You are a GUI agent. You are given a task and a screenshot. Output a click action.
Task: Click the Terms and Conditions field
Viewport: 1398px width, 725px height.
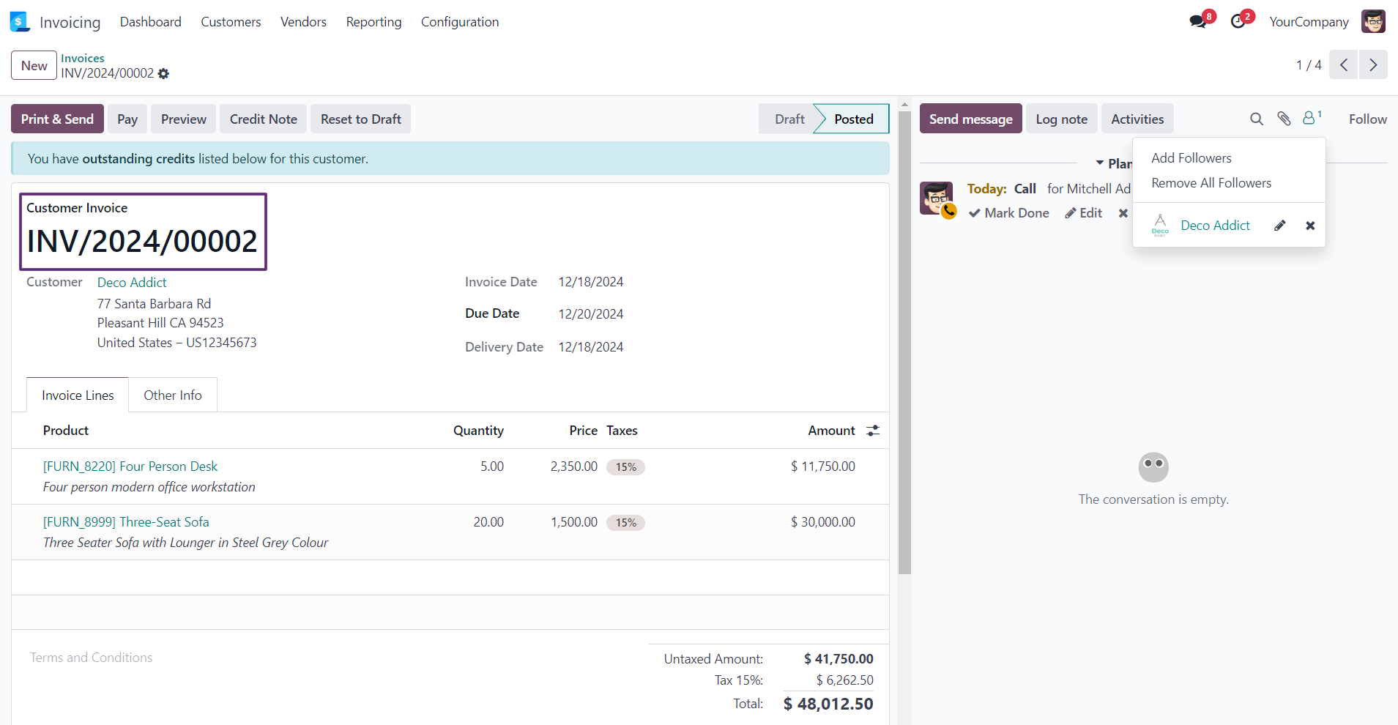pyautogui.click(x=91, y=658)
